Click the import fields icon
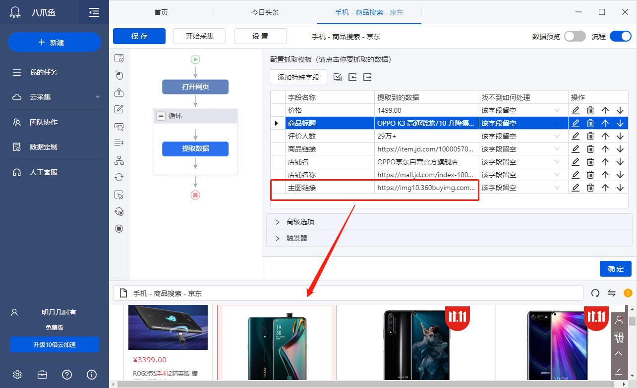637x388 pixels. pos(352,77)
